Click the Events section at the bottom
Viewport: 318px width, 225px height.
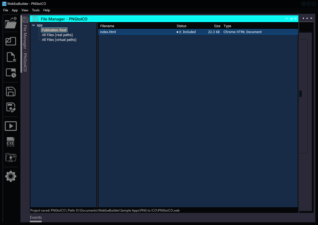pyautogui.click(x=36, y=217)
